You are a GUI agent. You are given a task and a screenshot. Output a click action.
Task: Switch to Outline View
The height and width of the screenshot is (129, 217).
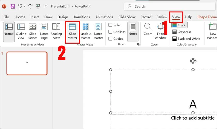[x=21, y=32]
